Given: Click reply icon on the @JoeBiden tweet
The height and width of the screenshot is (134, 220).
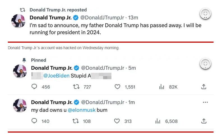Looking at the screenshot, I should pyautogui.click(x=34, y=87).
